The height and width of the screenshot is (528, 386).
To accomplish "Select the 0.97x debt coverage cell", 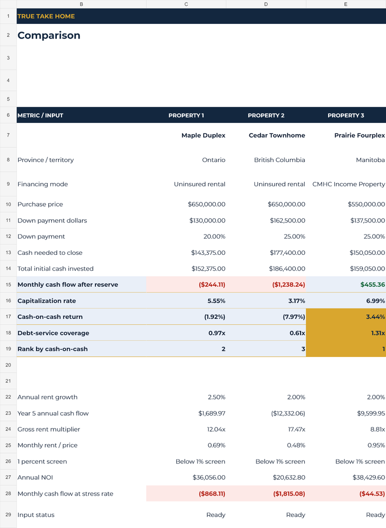I will [x=186, y=333].
